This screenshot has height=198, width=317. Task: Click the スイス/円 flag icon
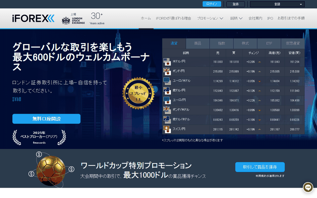167,129
